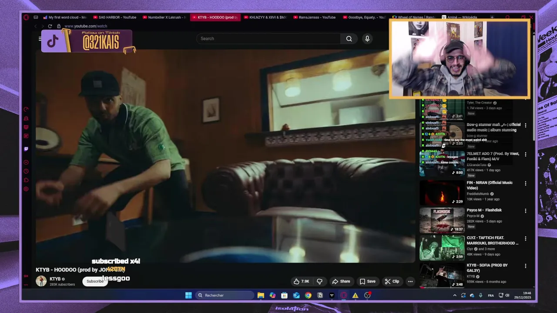The width and height of the screenshot is (557, 313).
Task: Switch to SAG HARBOR - YouTube tab
Action: coord(114,17)
